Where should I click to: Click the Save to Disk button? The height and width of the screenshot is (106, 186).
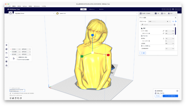click(x=170, y=96)
